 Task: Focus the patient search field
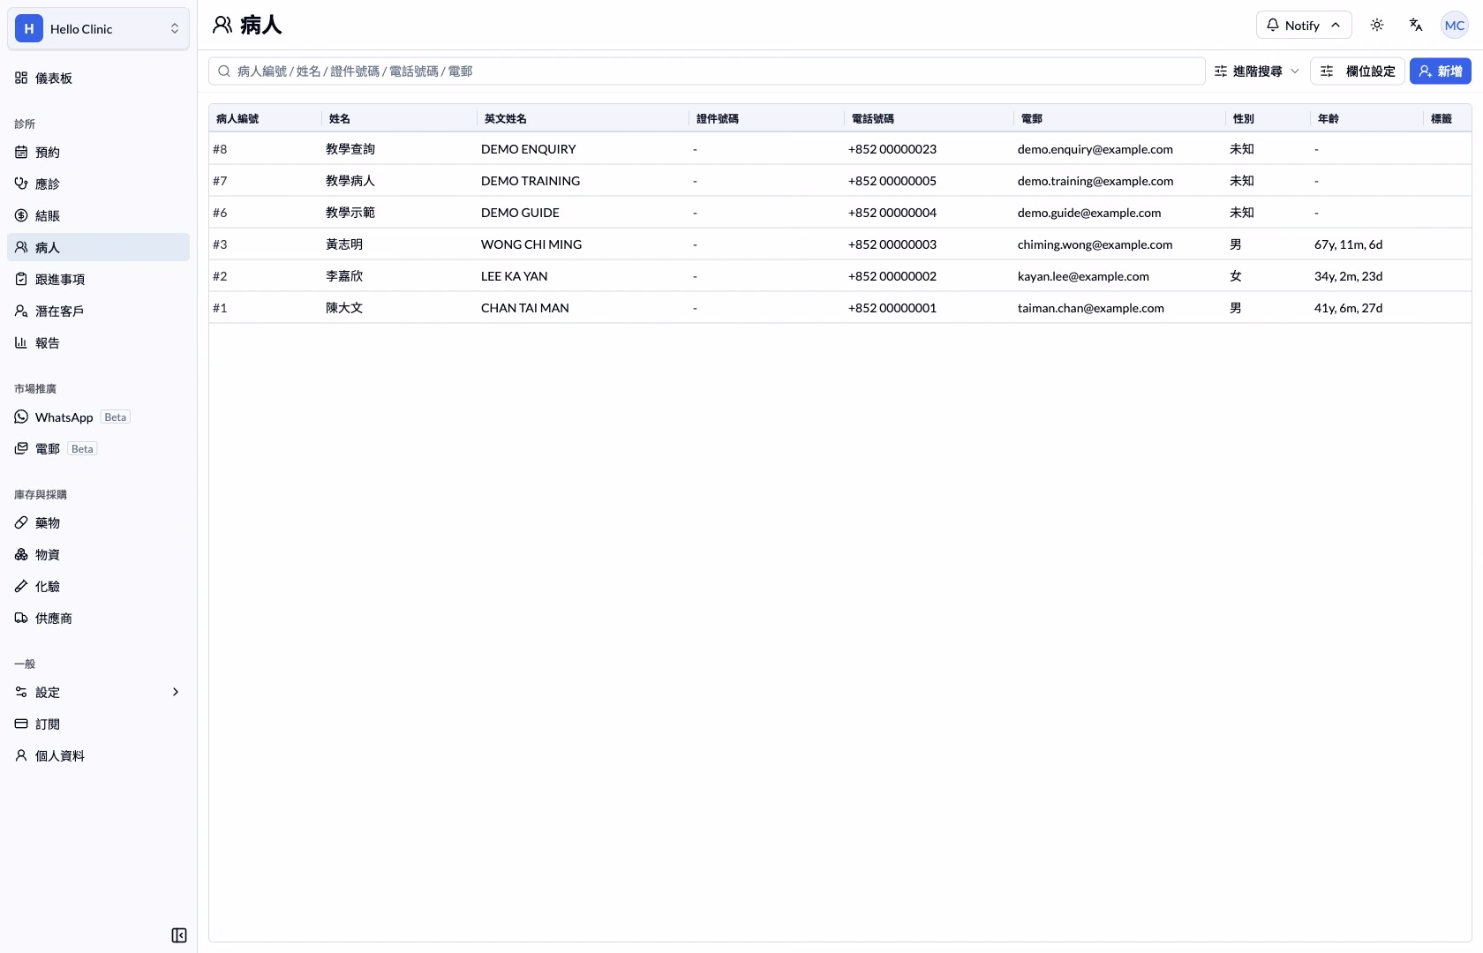(x=707, y=71)
